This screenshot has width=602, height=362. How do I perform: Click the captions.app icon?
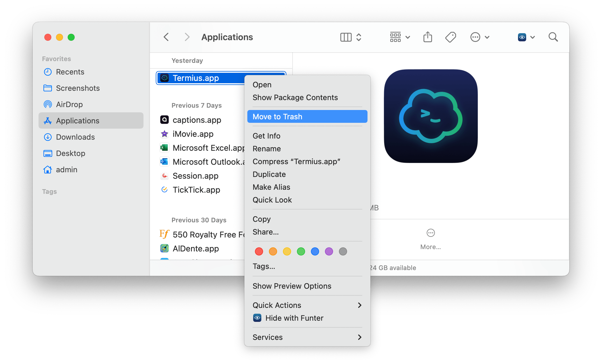pos(164,120)
